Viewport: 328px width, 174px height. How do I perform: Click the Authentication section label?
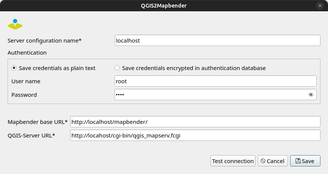pos(27,53)
